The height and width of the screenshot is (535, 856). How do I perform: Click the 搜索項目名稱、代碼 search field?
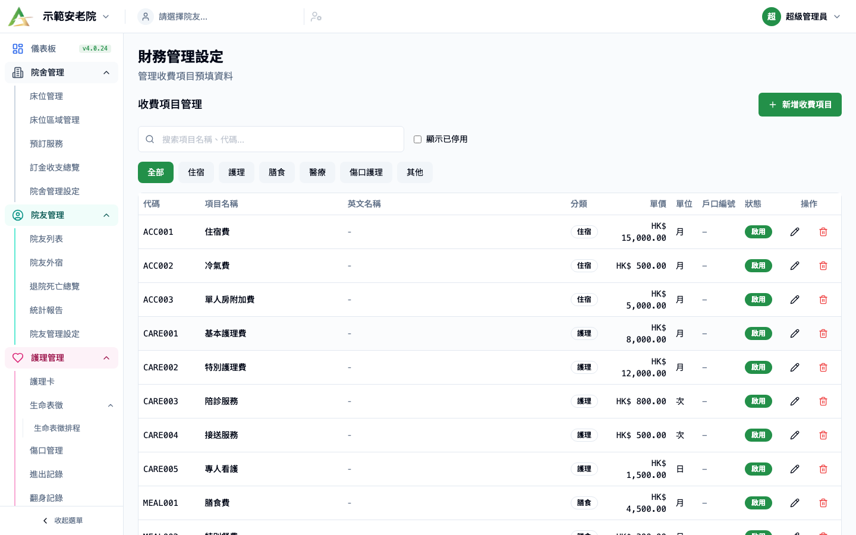tap(271, 139)
